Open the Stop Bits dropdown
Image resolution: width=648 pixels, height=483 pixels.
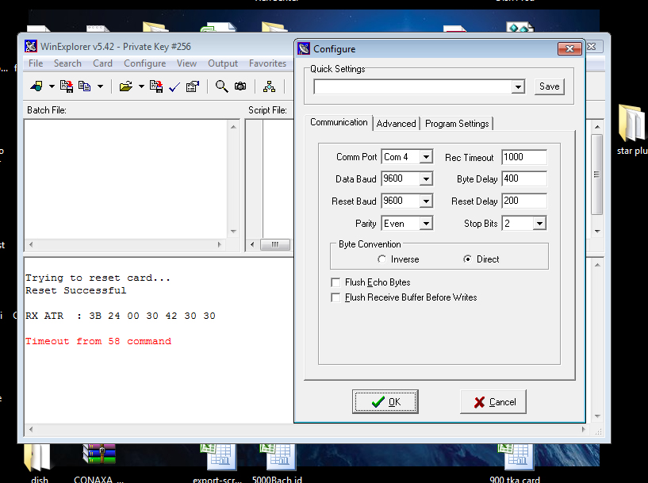tap(539, 224)
